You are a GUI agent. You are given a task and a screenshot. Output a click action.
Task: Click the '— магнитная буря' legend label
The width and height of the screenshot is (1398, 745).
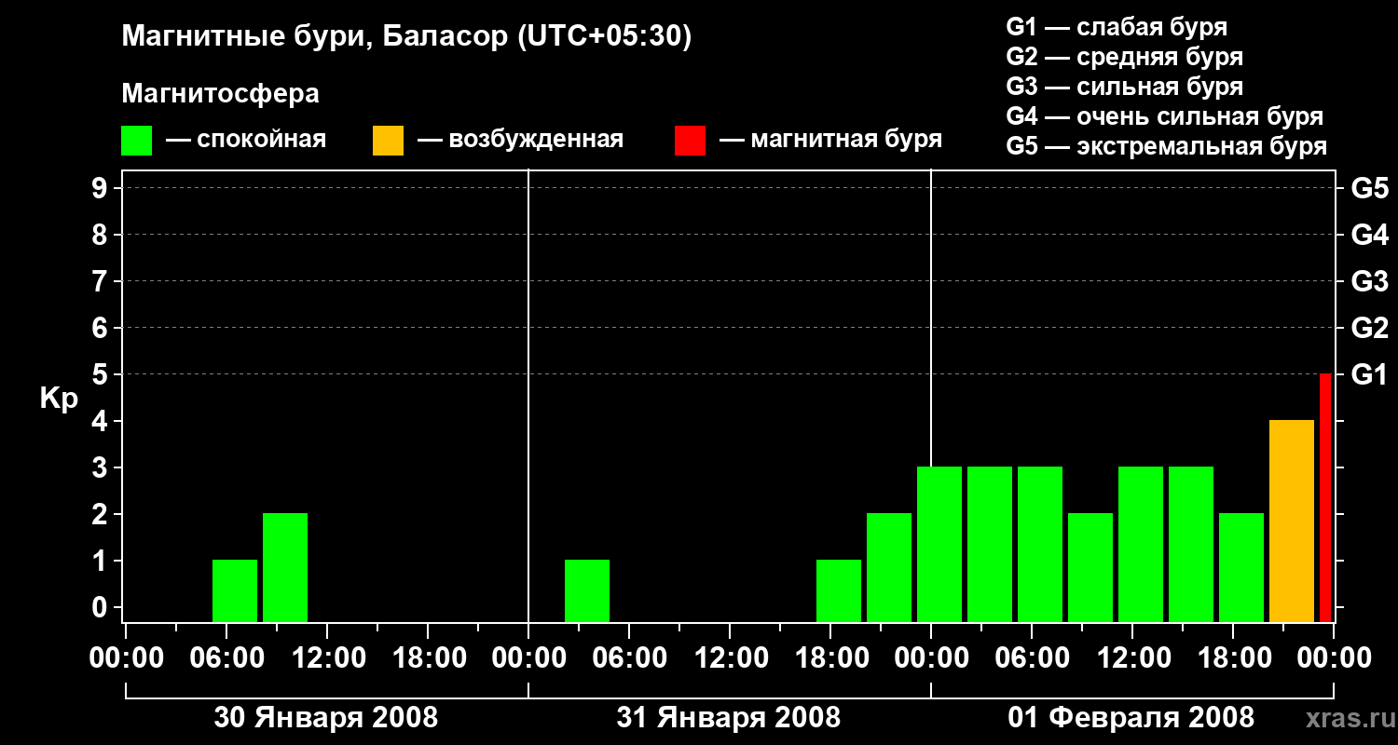[x=831, y=140]
